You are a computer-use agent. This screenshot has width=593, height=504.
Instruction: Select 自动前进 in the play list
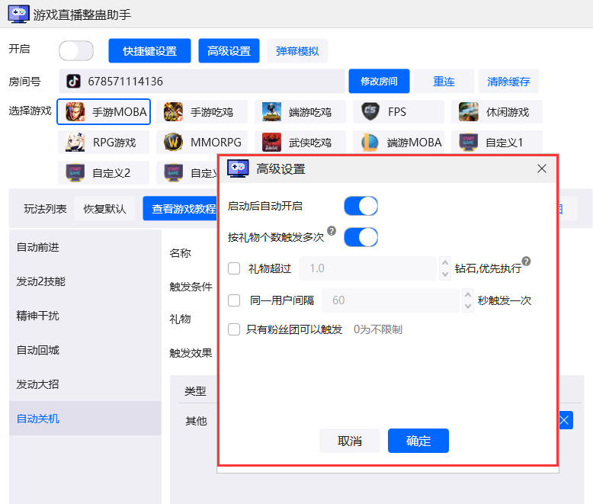click(85, 247)
